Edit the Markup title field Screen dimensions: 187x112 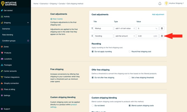(103, 28)
